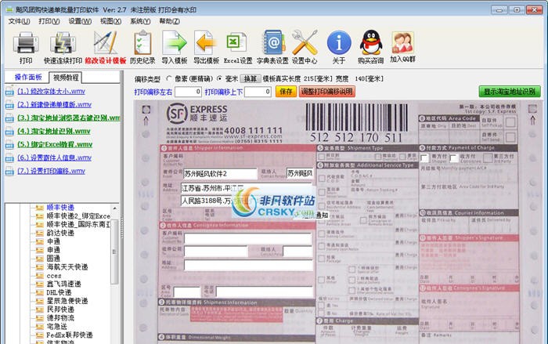
Task: Select 顺丰快递2_绑定Excel tree item
Action: click(x=78, y=216)
